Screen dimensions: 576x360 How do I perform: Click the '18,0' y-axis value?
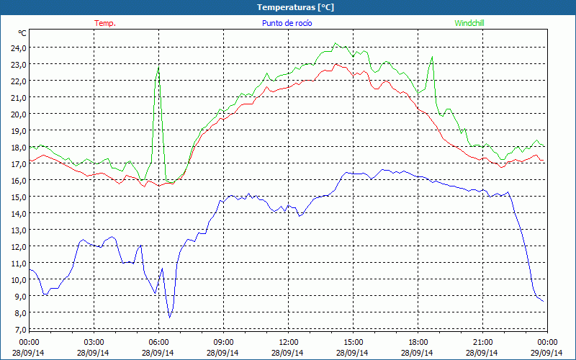pos(19,148)
